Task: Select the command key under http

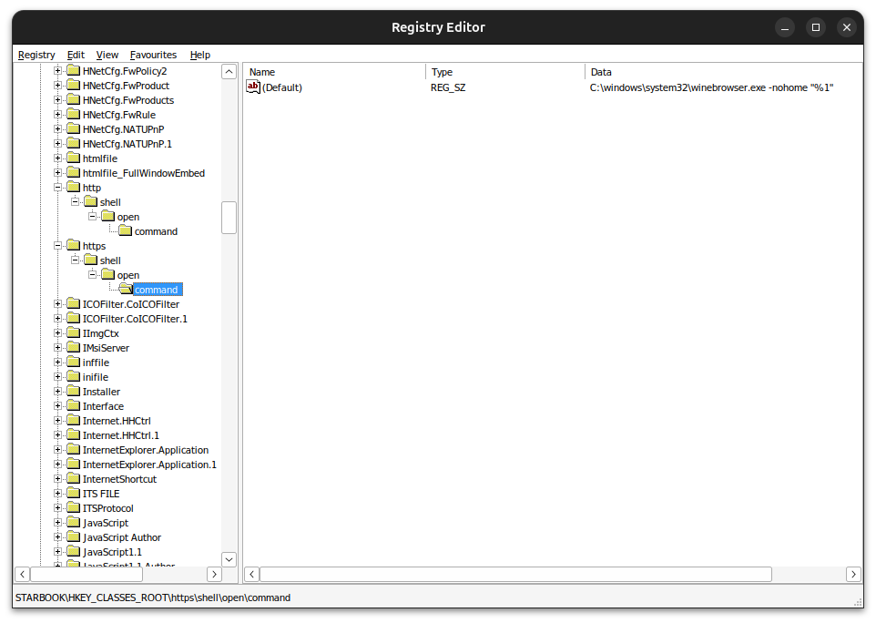Action: coord(156,231)
